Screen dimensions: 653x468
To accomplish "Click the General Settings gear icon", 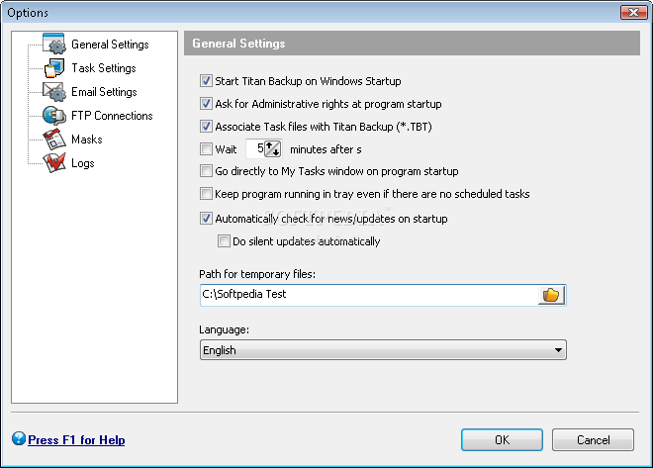I will pos(54,45).
